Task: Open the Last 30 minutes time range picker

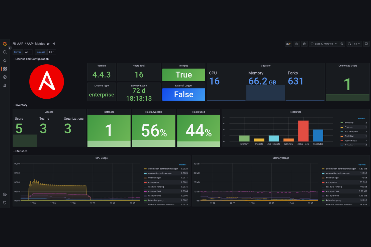Action: [323, 44]
